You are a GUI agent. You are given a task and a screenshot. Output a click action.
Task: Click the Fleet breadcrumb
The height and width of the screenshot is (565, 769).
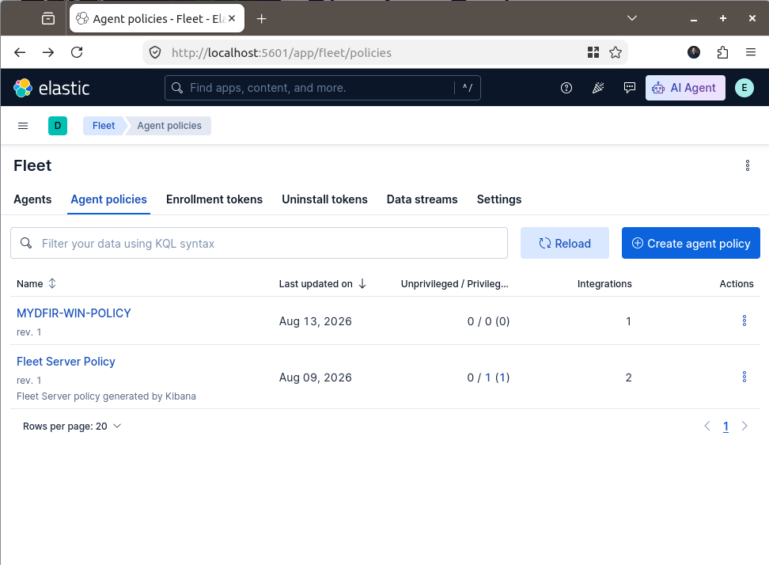pos(104,126)
